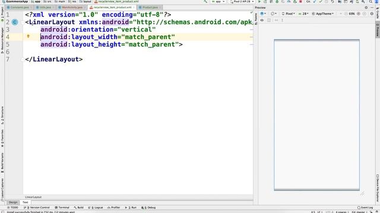Click the preview warnings icon at toolbar end
The image size is (380, 213).
coord(372,14)
